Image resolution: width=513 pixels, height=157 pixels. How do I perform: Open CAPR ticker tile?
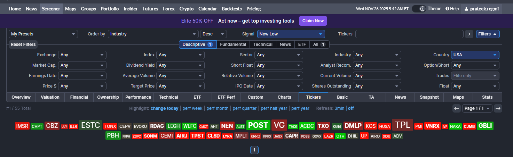[292, 136]
